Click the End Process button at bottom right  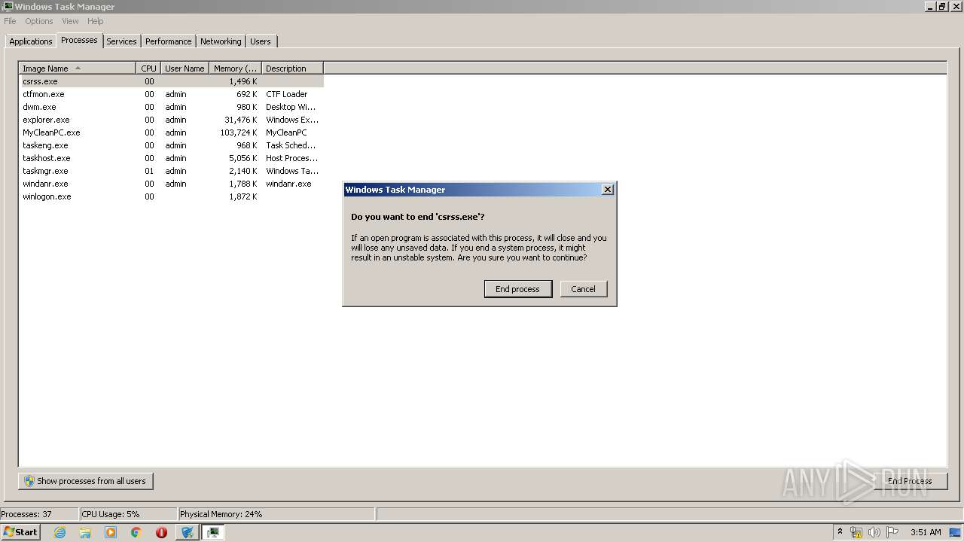click(910, 481)
